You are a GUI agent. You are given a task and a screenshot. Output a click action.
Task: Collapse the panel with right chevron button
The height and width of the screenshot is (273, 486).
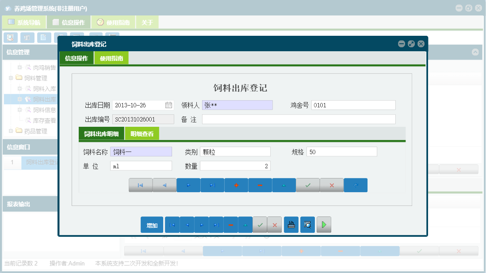click(475, 52)
